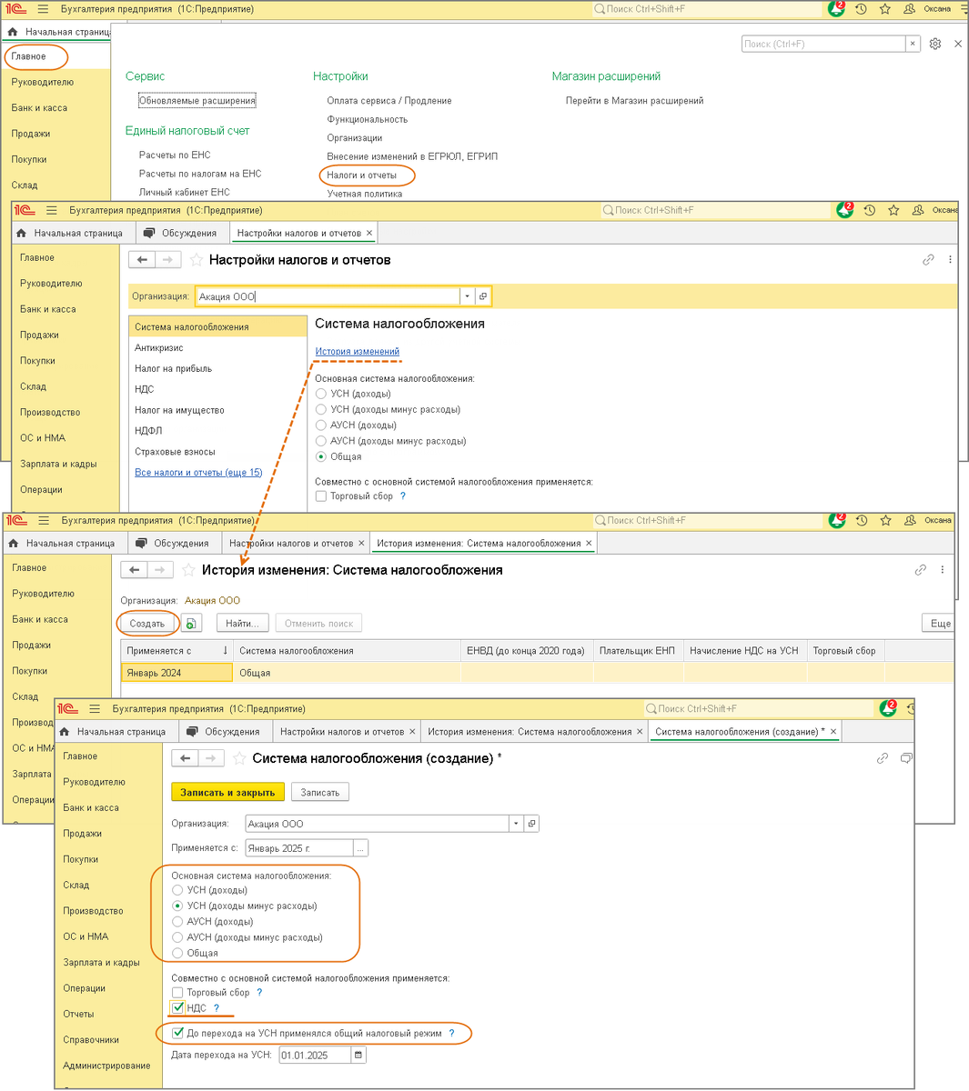Copy link icon on Настройки налогов и отчетов page
The width and height of the screenshot is (969, 1091).
coord(928,260)
